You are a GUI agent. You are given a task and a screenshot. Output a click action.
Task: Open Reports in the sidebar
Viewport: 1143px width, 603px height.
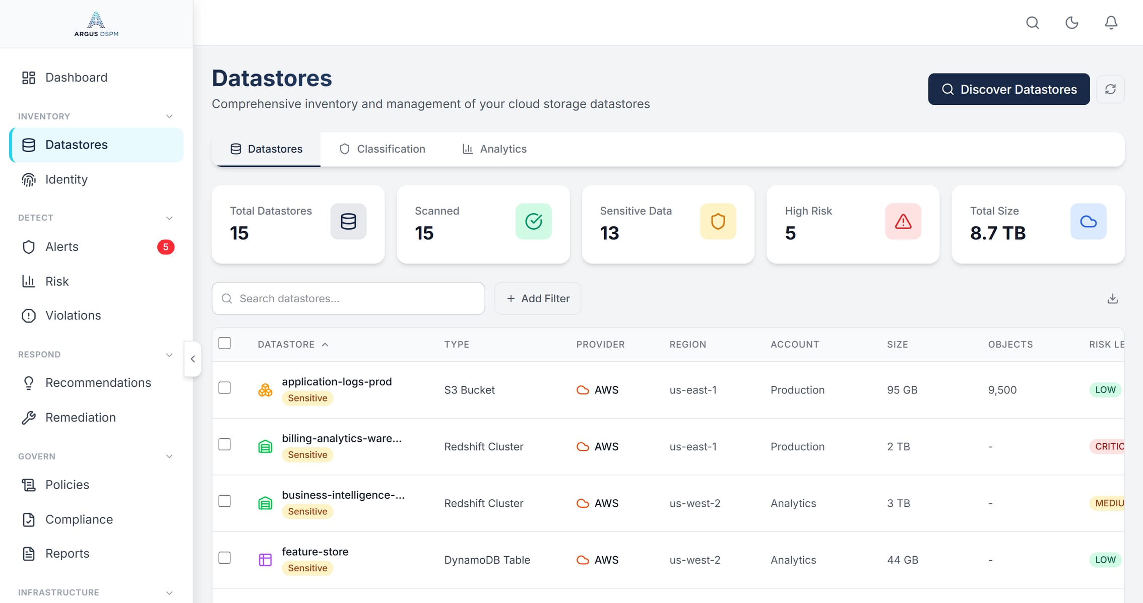96,554
